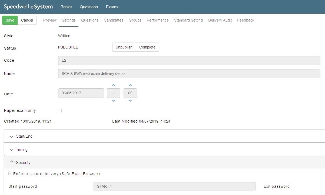Viewport: 325px width, 195px height.
Task: Click the green Save button
Action: [x=10, y=20]
